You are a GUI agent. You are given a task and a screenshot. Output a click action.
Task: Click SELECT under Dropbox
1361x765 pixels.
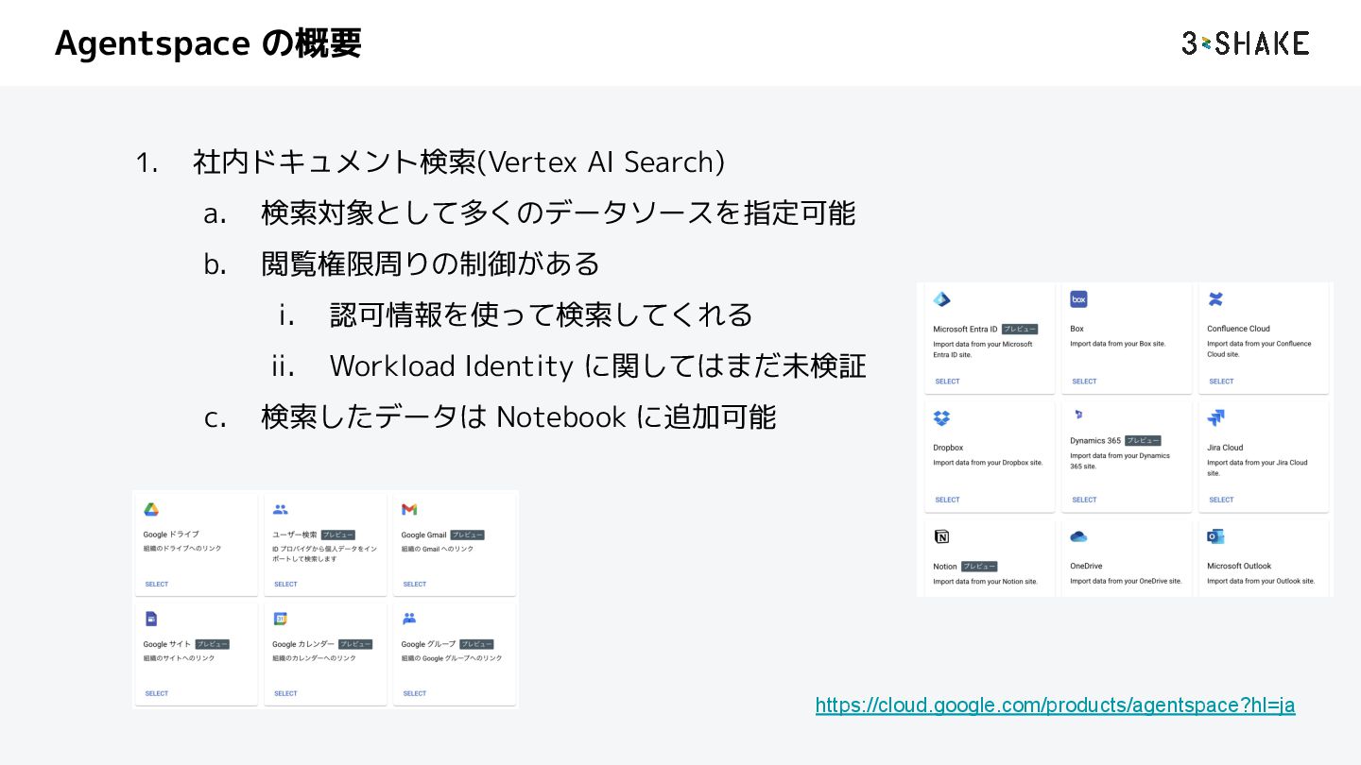pyautogui.click(x=947, y=500)
